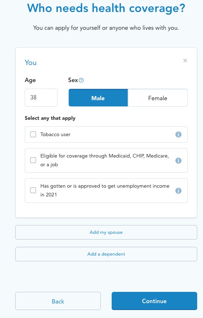This screenshot has height=318, width=203.
Task: Select Female as sex
Action: (158, 98)
